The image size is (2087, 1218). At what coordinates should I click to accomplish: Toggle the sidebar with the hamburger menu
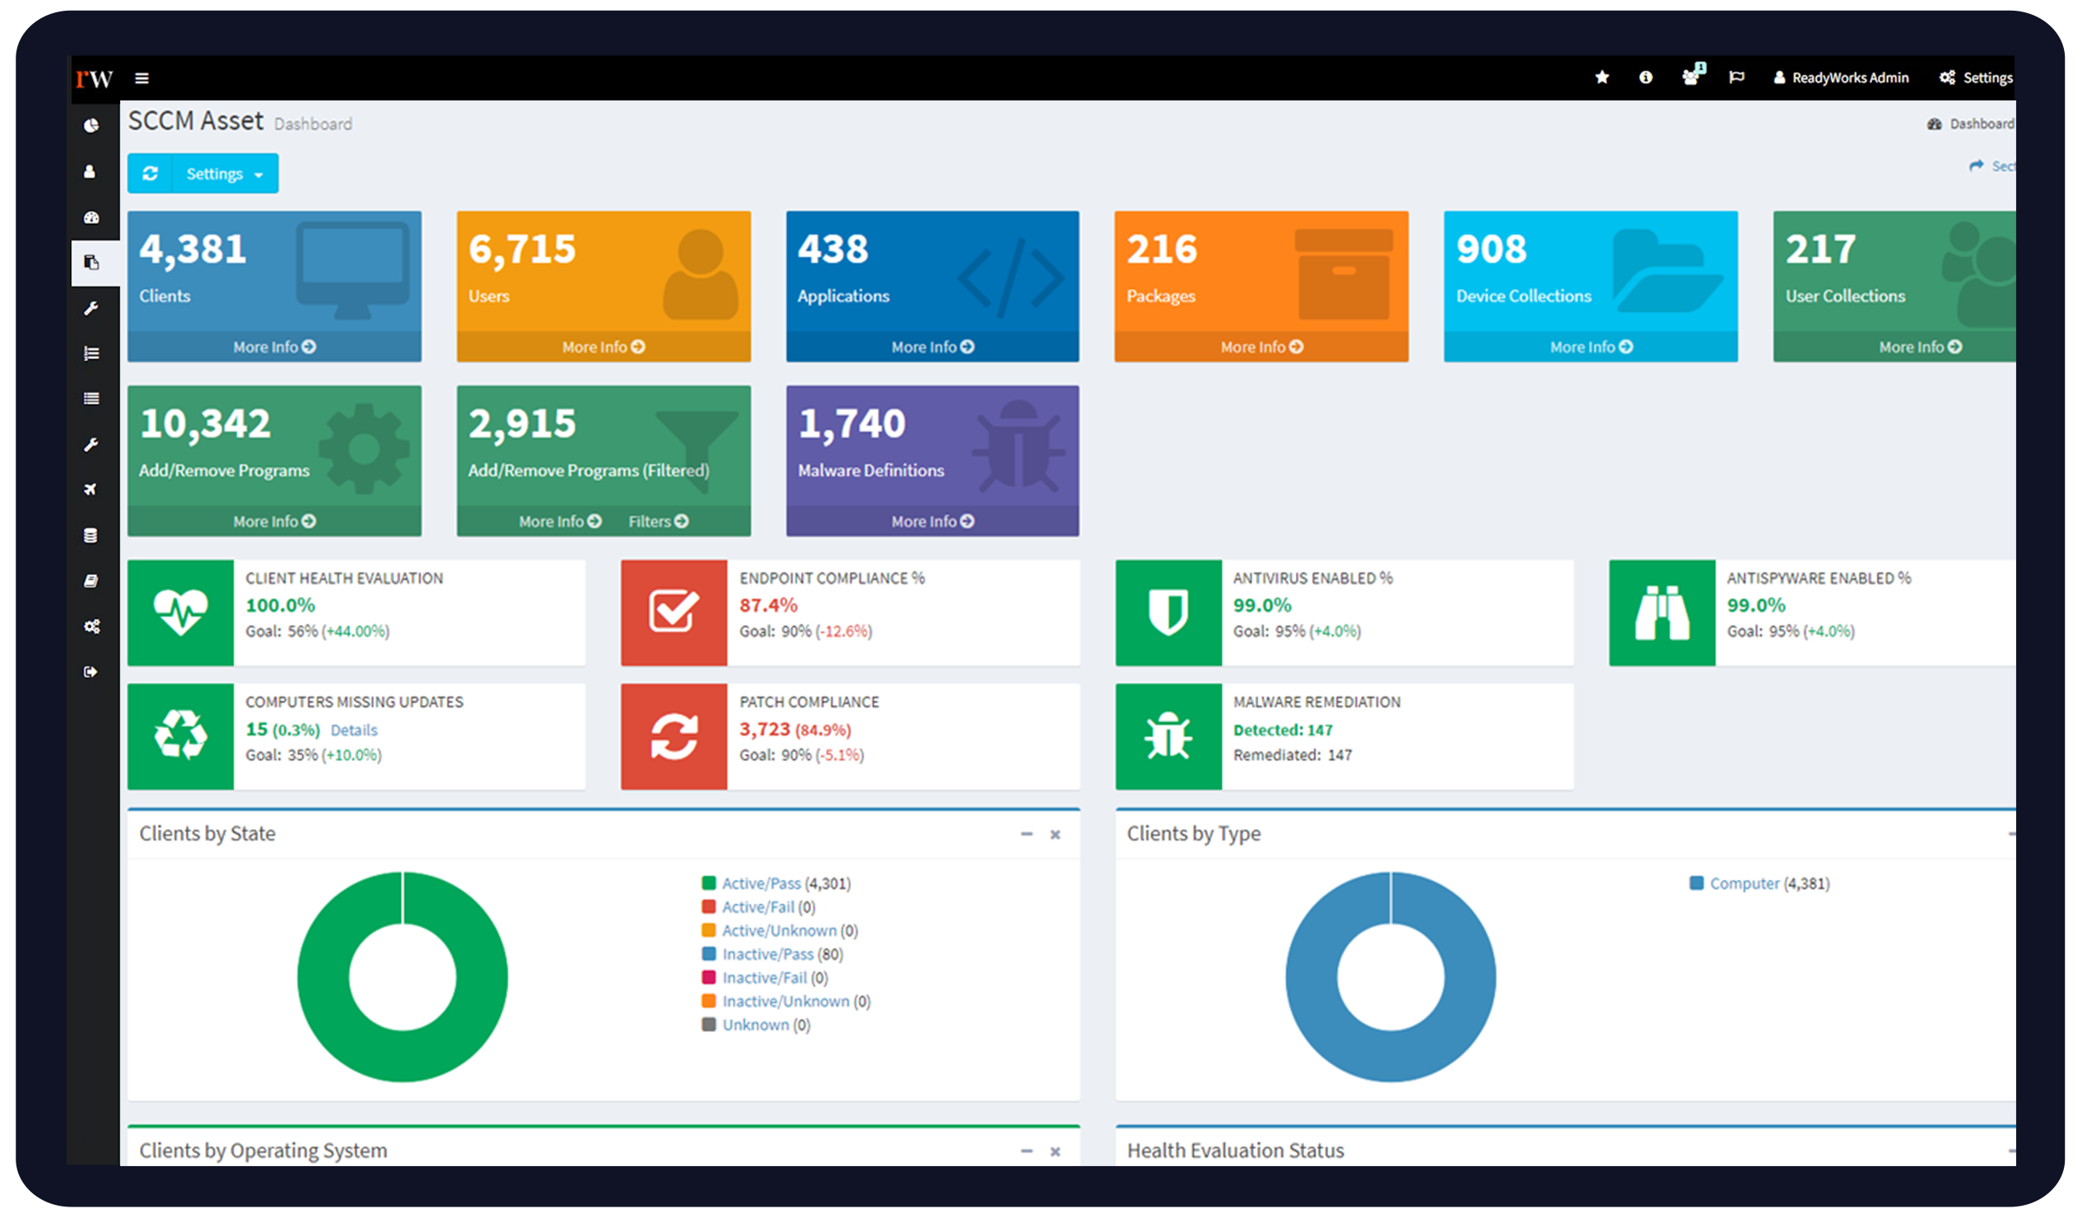(x=142, y=77)
